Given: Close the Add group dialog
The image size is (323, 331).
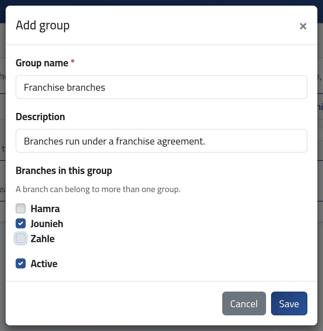Looking at the screenshot, I should click(303, 26).
